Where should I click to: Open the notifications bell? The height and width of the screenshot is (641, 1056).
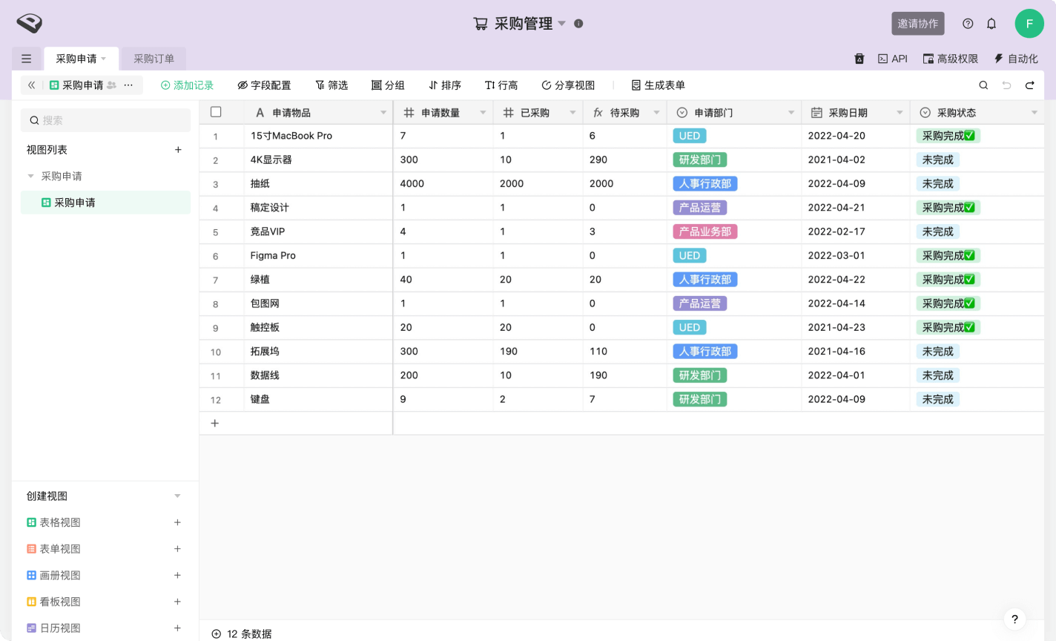[x=991, y=24]
